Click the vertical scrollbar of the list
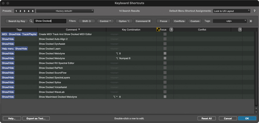 point(256,69)
